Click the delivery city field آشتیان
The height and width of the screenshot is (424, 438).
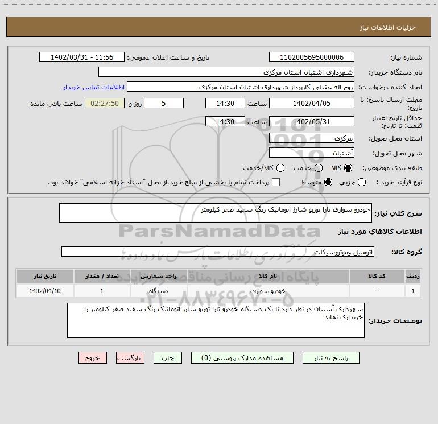pyautogui.click(x=312, y=153)
